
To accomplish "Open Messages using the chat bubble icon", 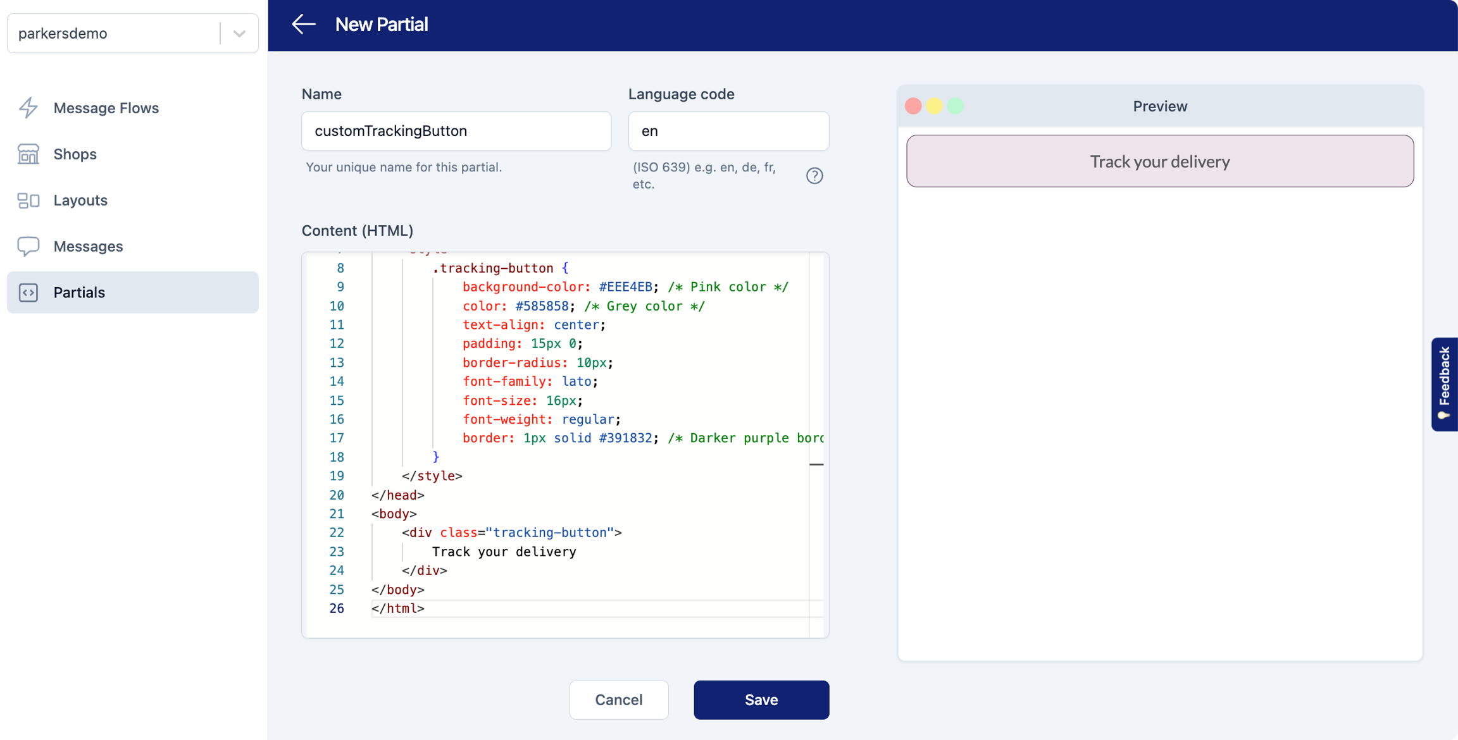I will (28, 246).
